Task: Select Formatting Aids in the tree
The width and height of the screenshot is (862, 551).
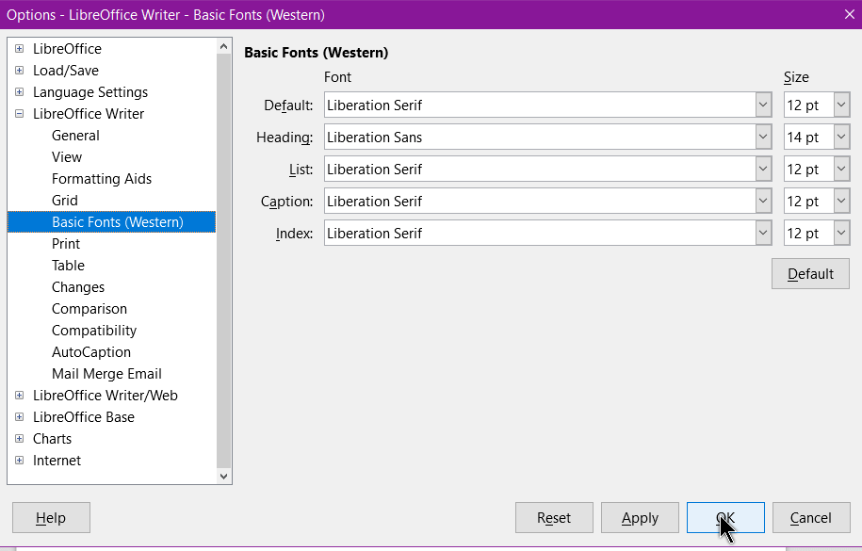Action: pyautogui.click(x=102, y=179)
